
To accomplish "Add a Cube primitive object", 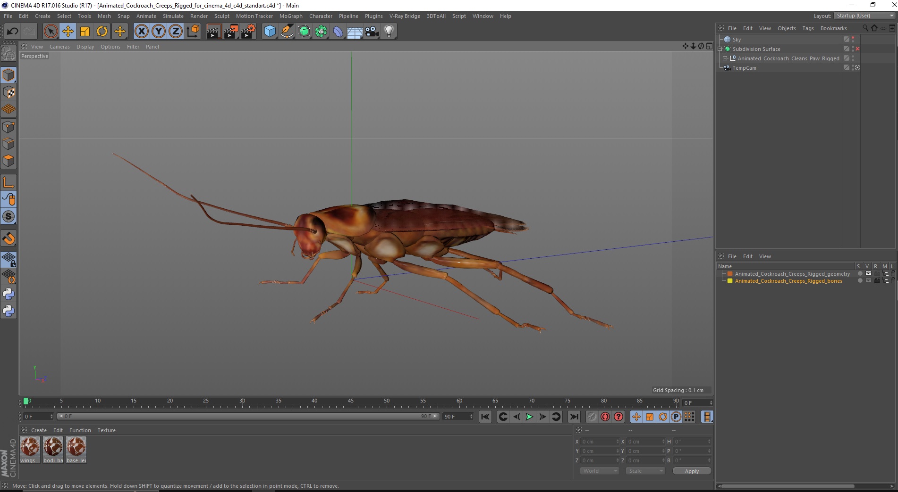I will [270, 32].
